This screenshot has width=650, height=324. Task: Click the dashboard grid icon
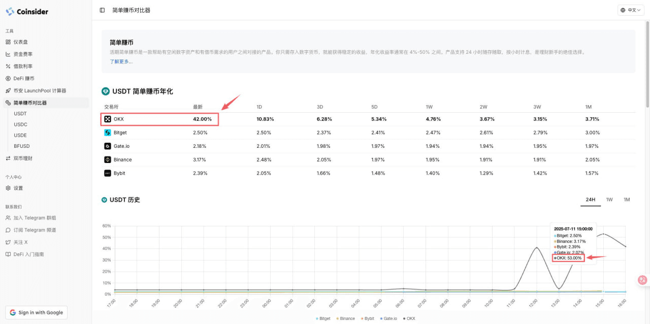8,42
